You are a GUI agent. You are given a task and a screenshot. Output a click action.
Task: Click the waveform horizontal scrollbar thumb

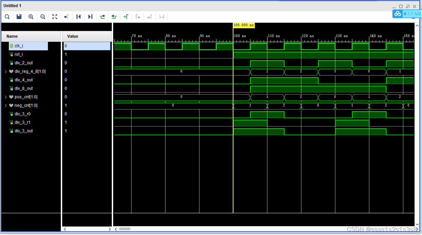(x=125, y=229)
